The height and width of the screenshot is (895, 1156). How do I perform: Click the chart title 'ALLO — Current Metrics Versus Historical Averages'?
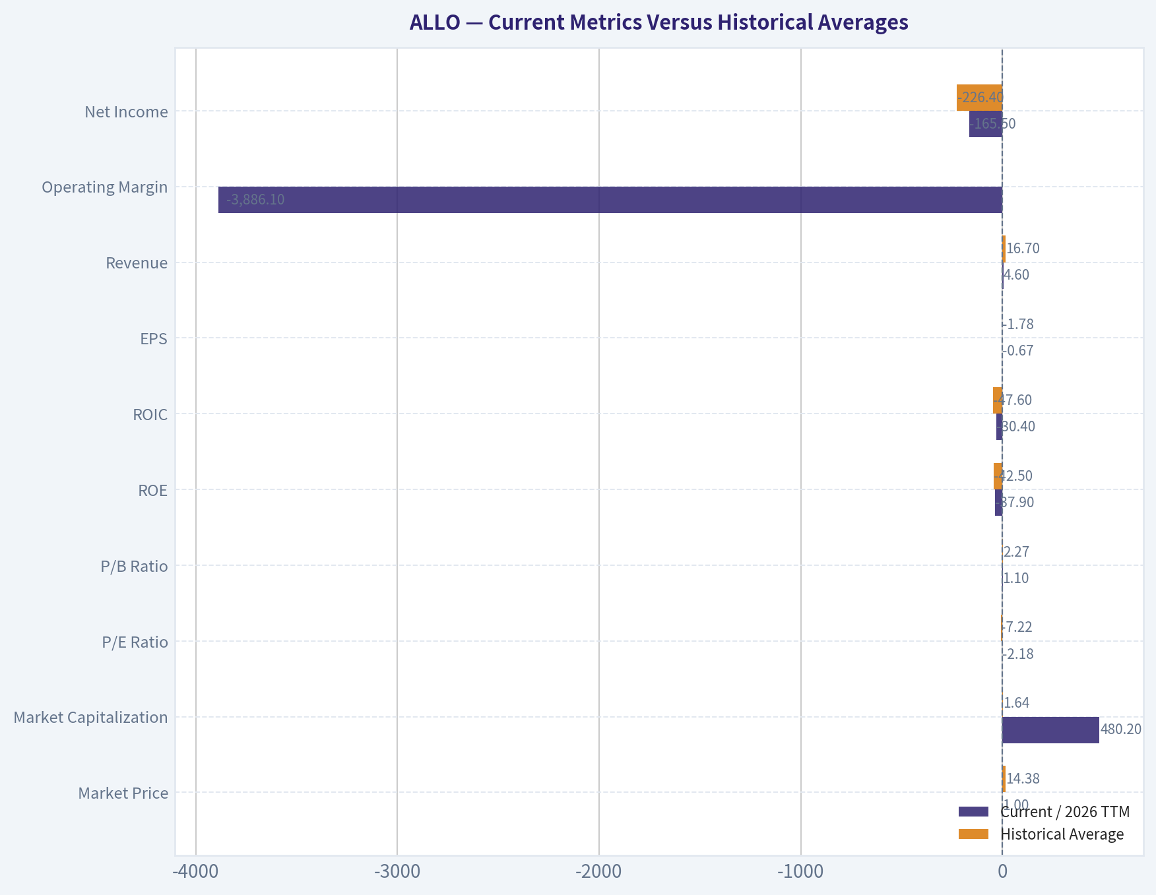pos(658,22)
